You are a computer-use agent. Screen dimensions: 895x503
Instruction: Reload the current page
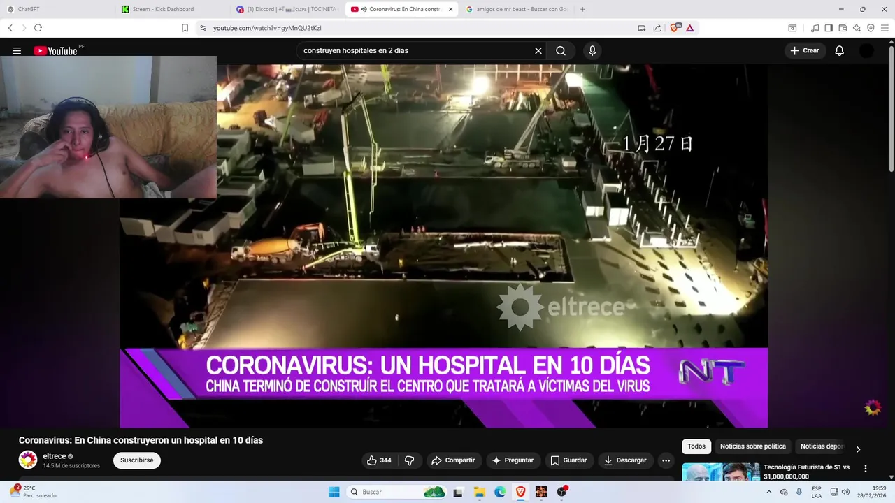tap(38, 28)
